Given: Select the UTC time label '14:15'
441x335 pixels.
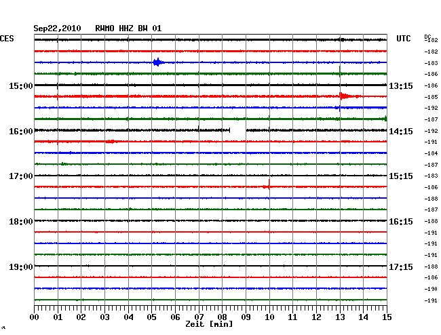Looking at the screenshot, I should tap(401, 132).
